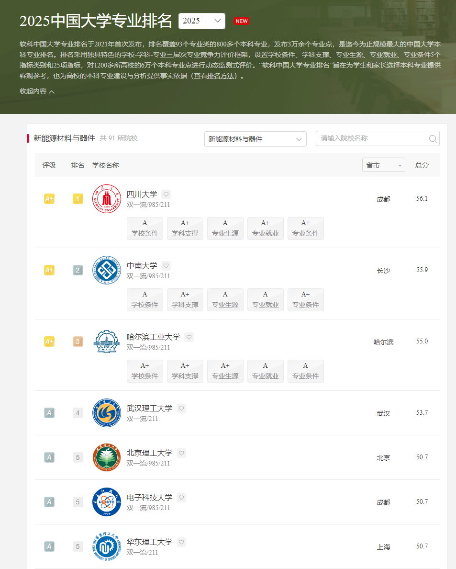Favorite 哈尔滨工业大学 with heart icon
The width and height of the screenshot is (456, 569).
click(189, 337)
